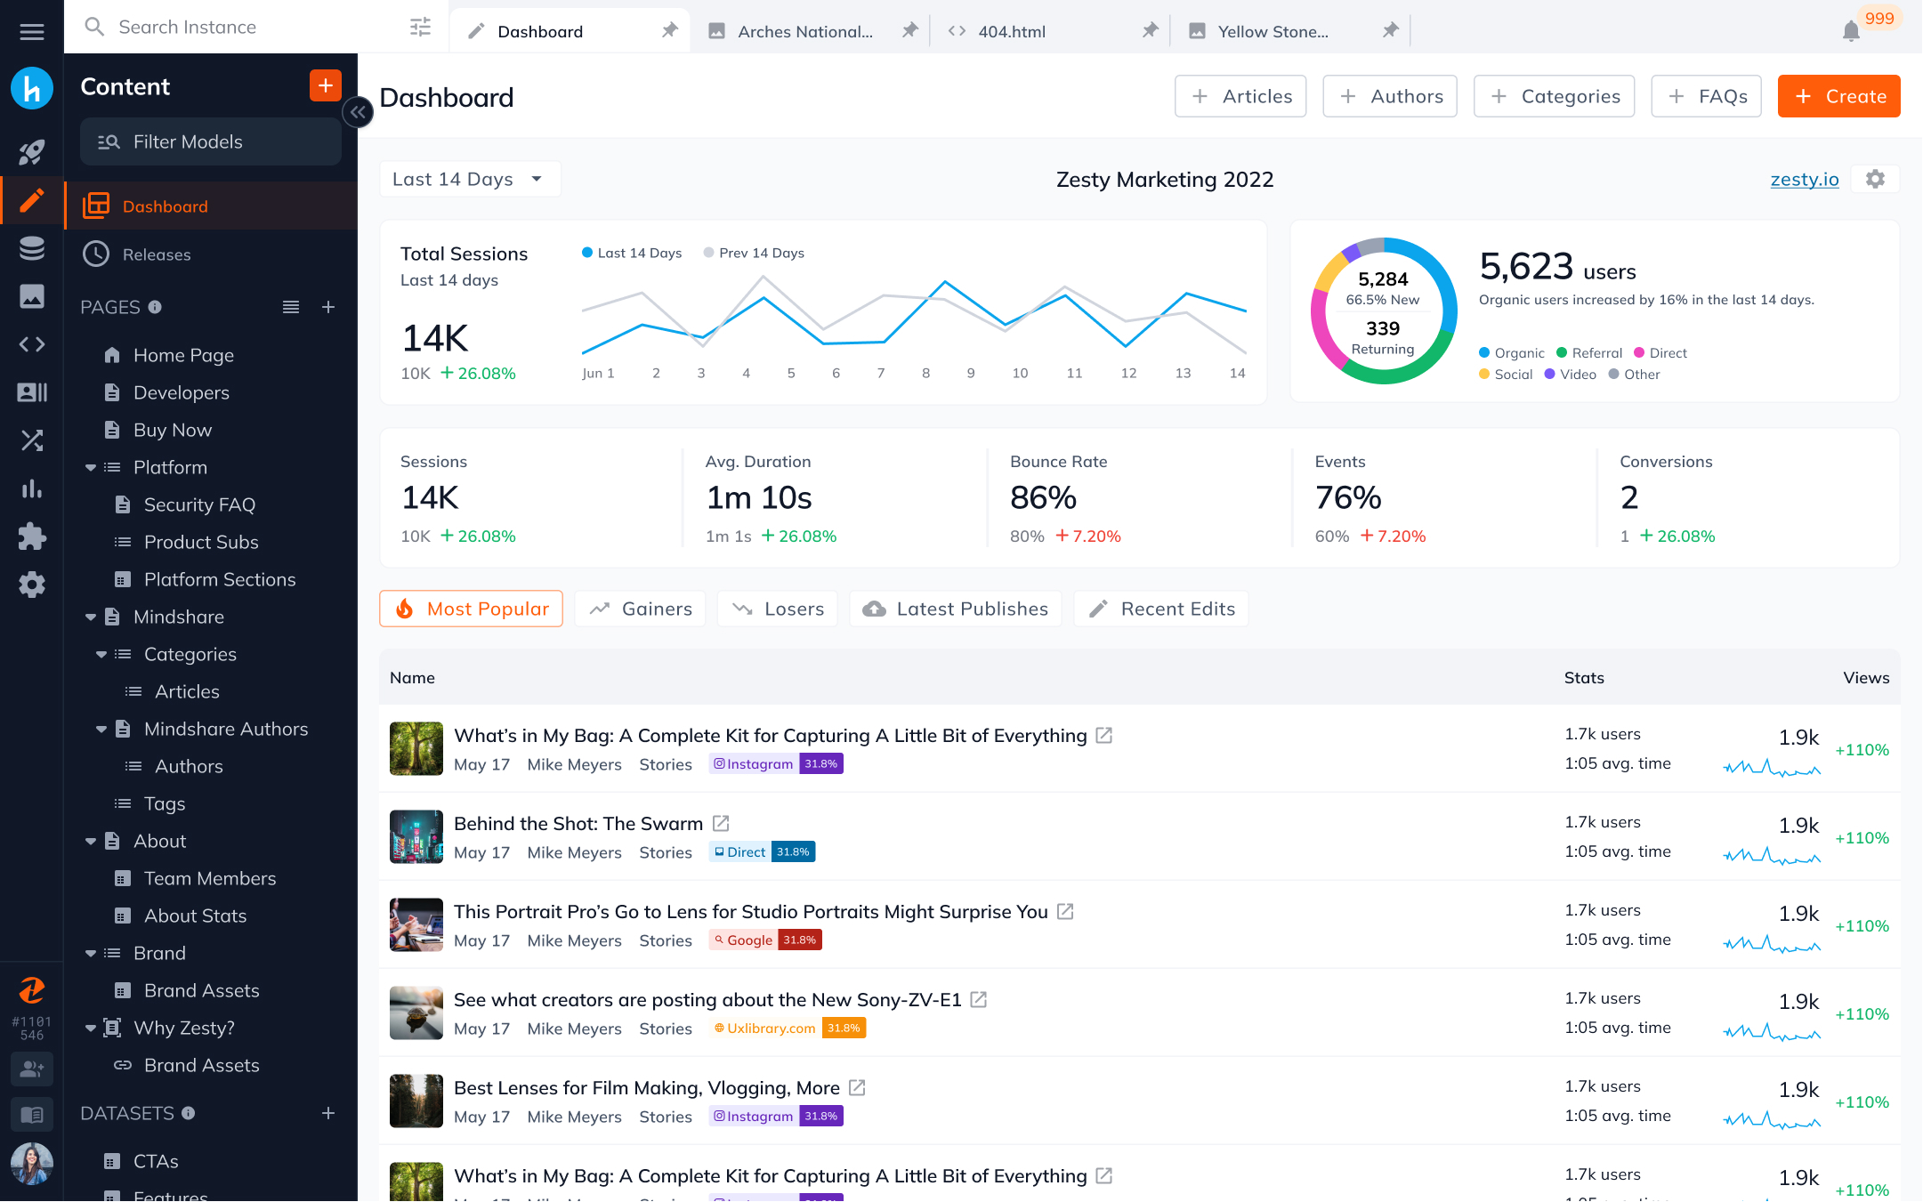Switch to the Gainers tab

(640, 609)
